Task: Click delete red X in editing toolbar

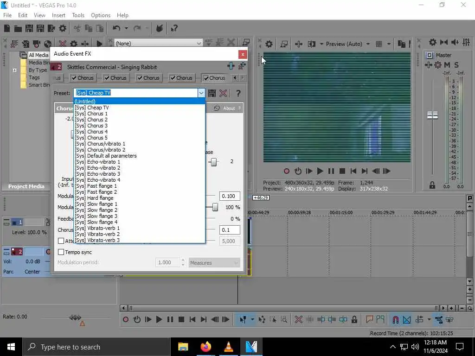Action: pyautogui.click(x=298, y=319)
